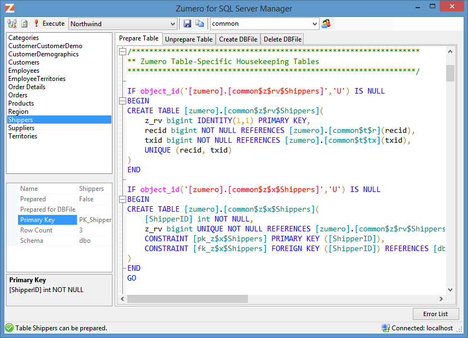Click the connect to server toolbar icon
Image resolution: width=468 pixels, height=338 pixels.
[12, 24]
